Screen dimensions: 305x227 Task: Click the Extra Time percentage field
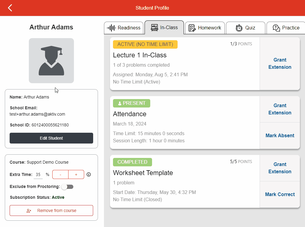click(38, 174)
